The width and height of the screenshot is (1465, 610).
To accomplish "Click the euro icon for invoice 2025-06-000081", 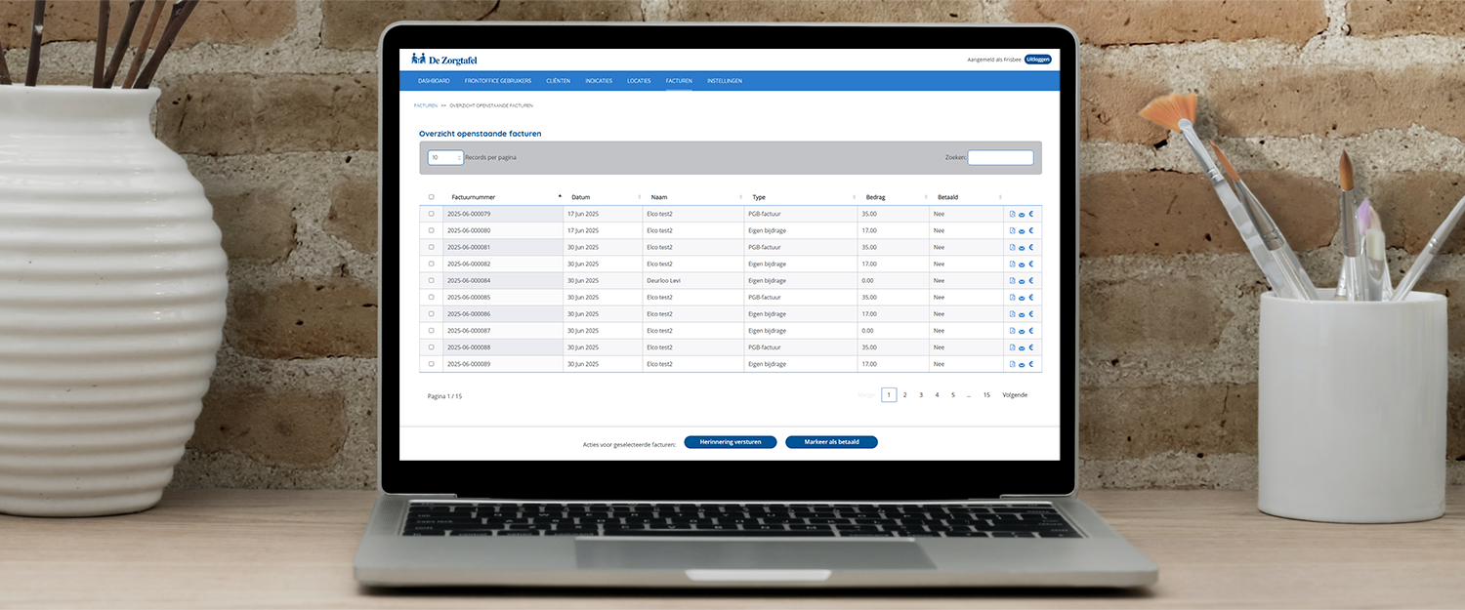I will (x=1030, y=247).
